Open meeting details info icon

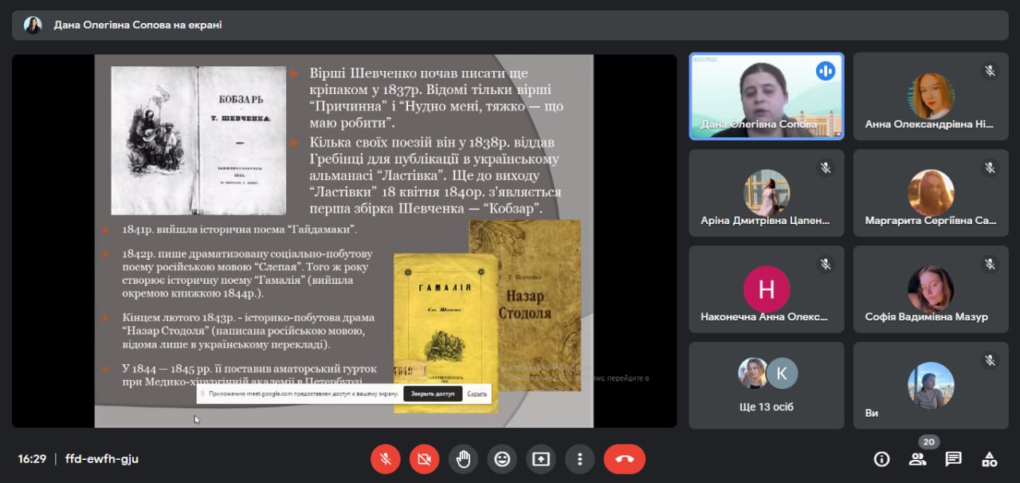click(x=881, y=459)
